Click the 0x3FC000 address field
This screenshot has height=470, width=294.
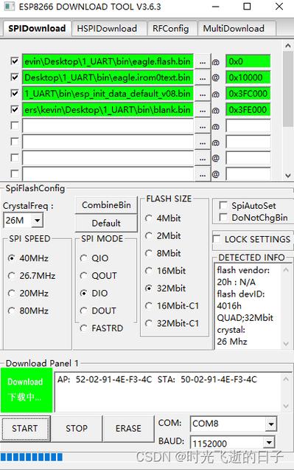click(x=248, y=93)
